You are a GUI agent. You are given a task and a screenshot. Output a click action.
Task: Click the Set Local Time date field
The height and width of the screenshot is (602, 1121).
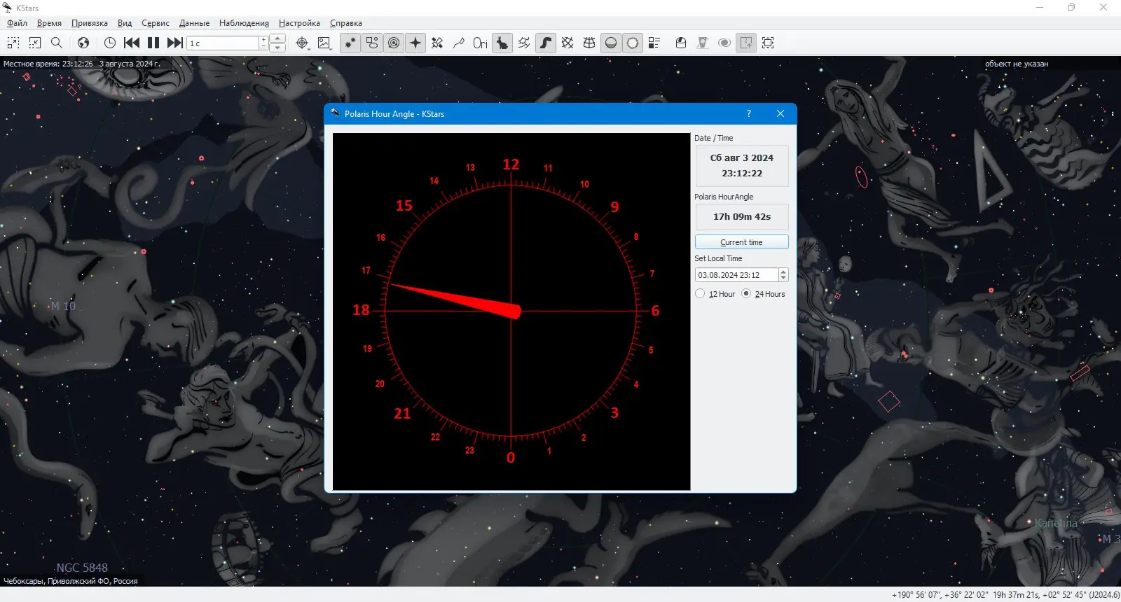[x=736, y=275]
